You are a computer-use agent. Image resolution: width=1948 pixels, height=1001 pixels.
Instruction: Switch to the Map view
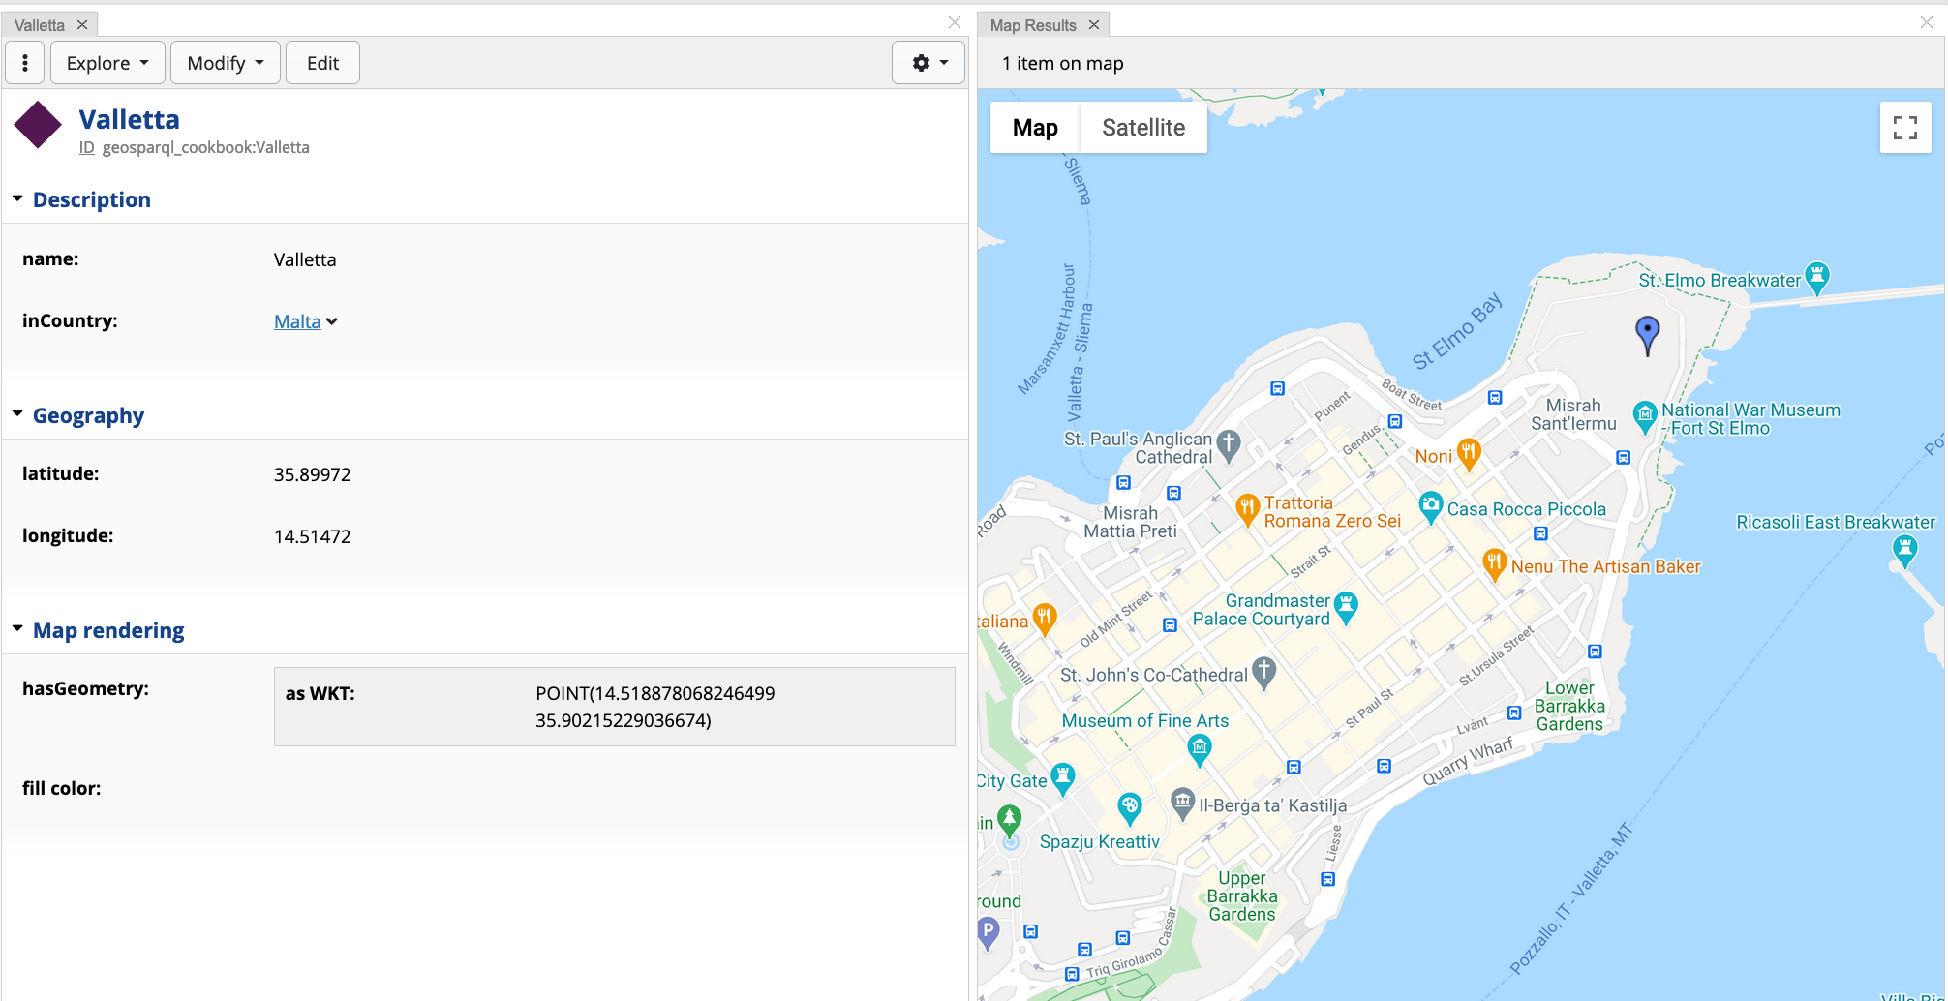tap(1034, 128)
